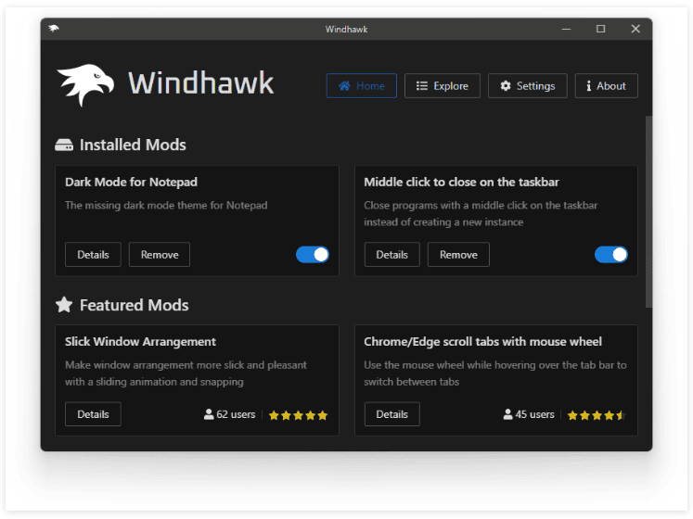The image size is (693, 519).
Task: Click the user icon beside 62 users
Action: [x=209, y=414]
